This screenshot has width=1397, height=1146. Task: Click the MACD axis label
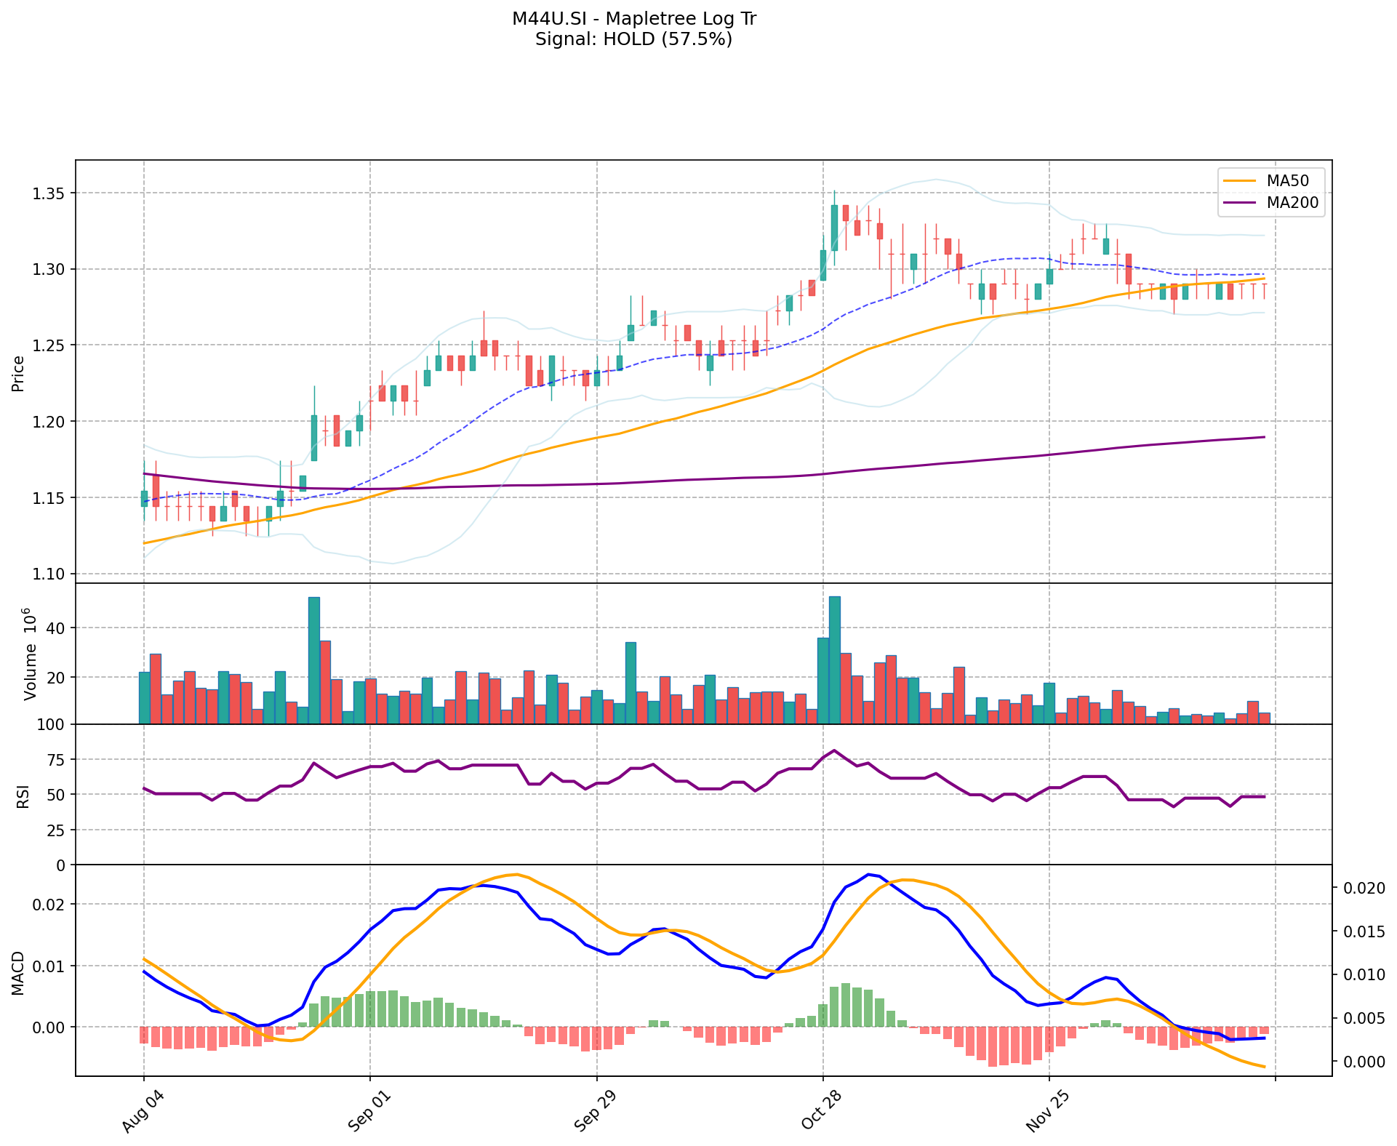pyautogui.click(x=18, y=972)
